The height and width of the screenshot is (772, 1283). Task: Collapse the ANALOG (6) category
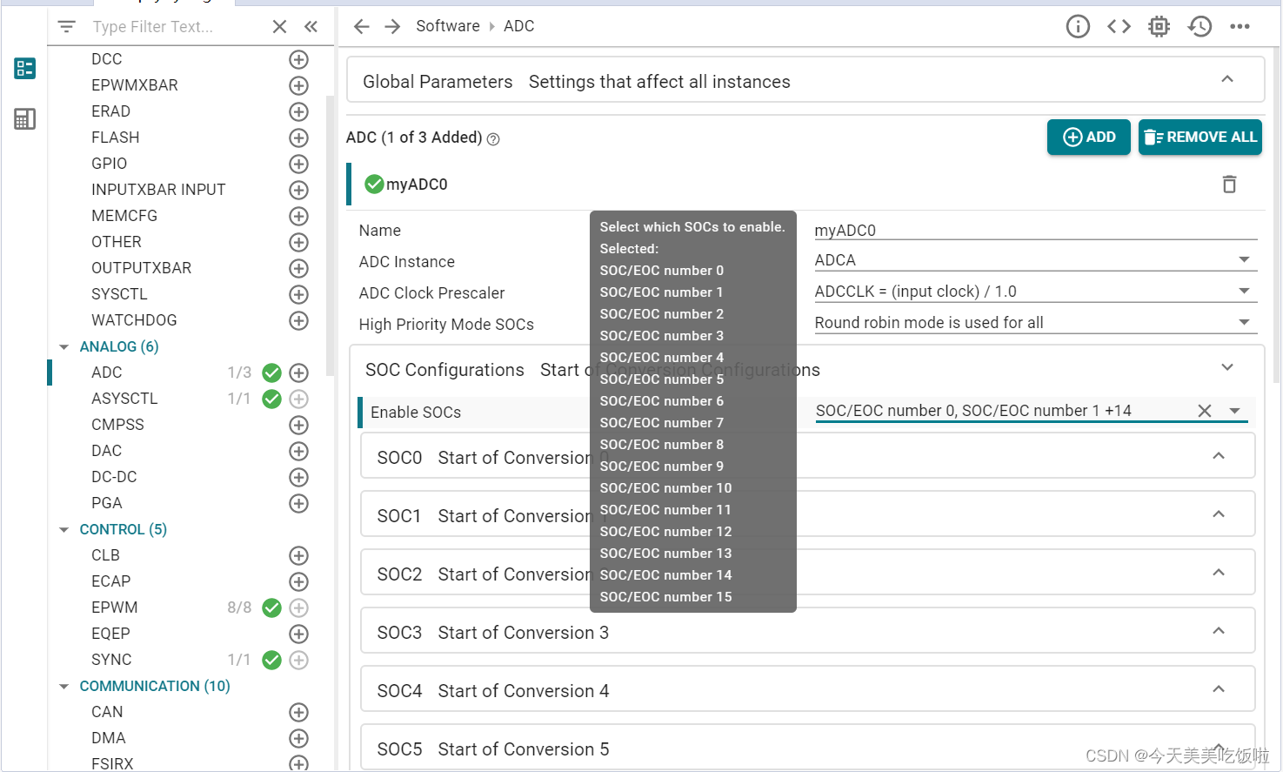click(x=63, y=346)
